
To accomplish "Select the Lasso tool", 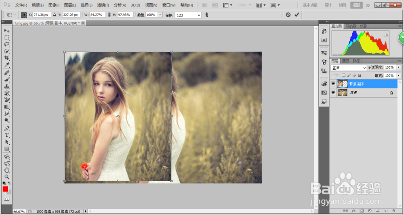I will point(7,44).
